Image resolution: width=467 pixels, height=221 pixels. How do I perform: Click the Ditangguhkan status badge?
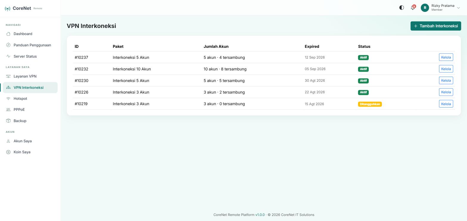(370, 104)
